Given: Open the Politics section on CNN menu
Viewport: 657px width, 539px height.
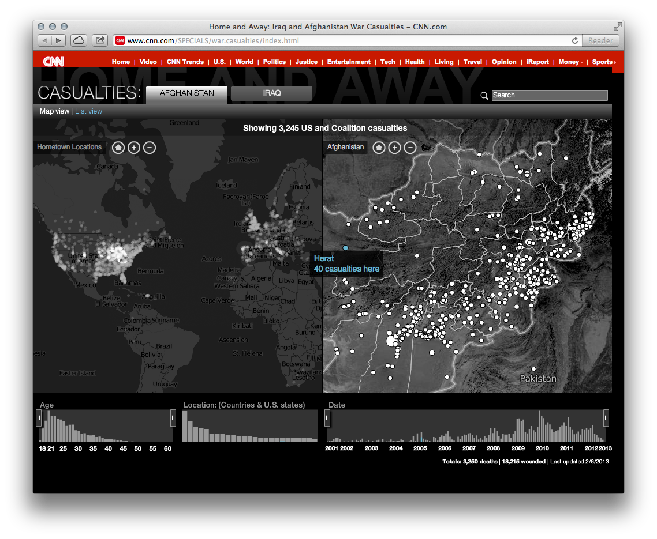Looking at the screenshot, I should [x=274, y=62].
